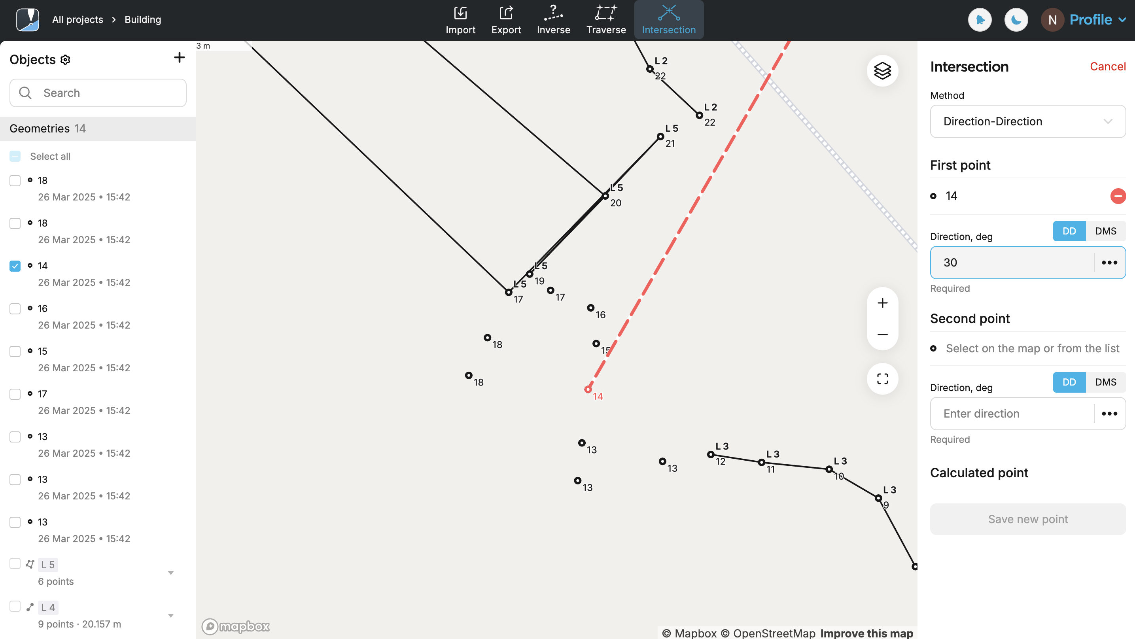Check the point 17 checkbox

click(x=15, y=394)
